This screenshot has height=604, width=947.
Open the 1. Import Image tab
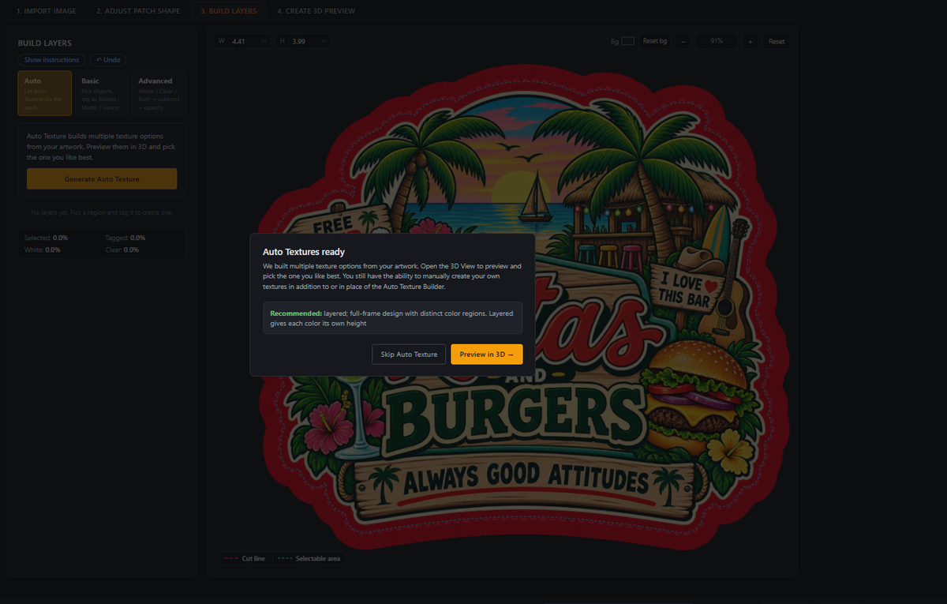(x=46, y=11)
